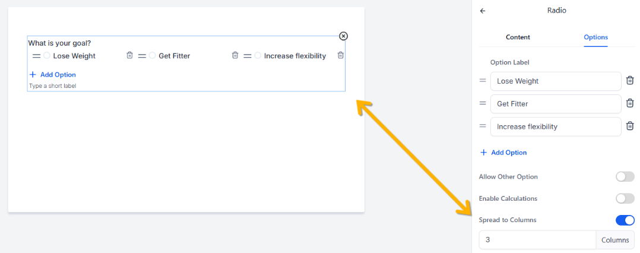Select the Increase flexibility radio button

point(258,55)
